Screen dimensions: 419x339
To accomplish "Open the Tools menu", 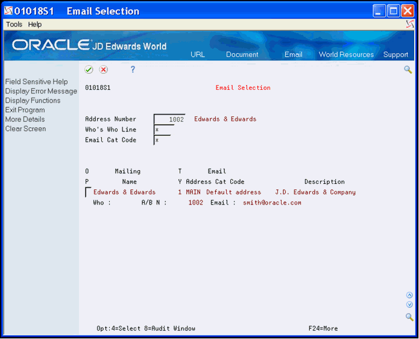I will pos(14,24).
